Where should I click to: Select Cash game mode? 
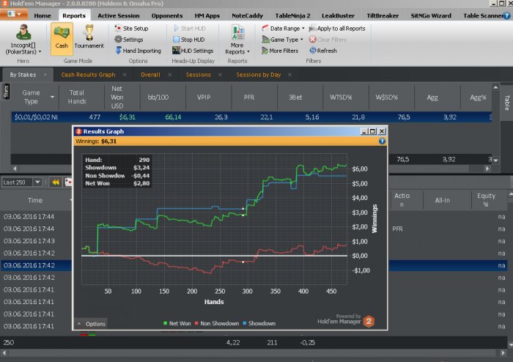pos(62,39)
